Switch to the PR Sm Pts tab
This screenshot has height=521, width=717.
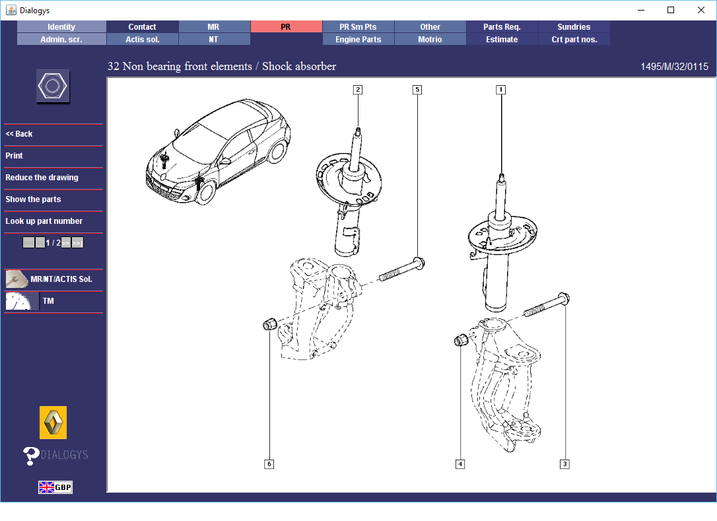(x=358, y=27)
